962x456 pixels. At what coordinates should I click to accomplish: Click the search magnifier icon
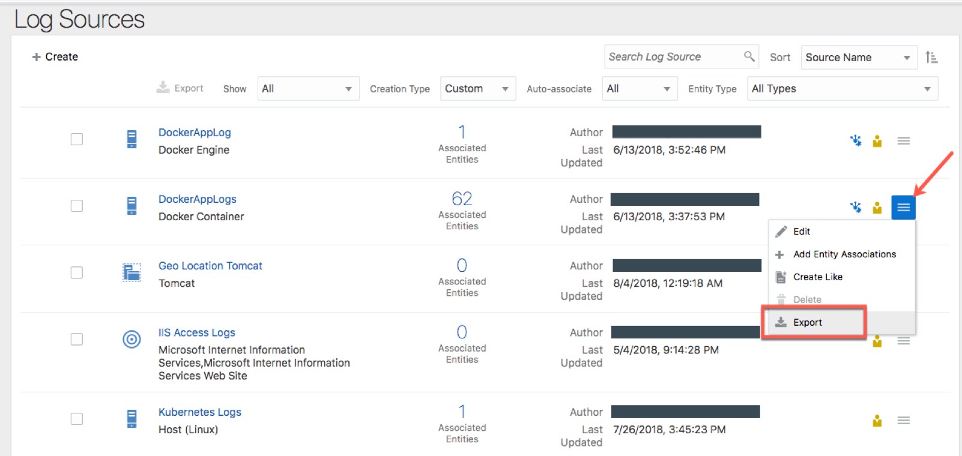[x=749, y=56]
